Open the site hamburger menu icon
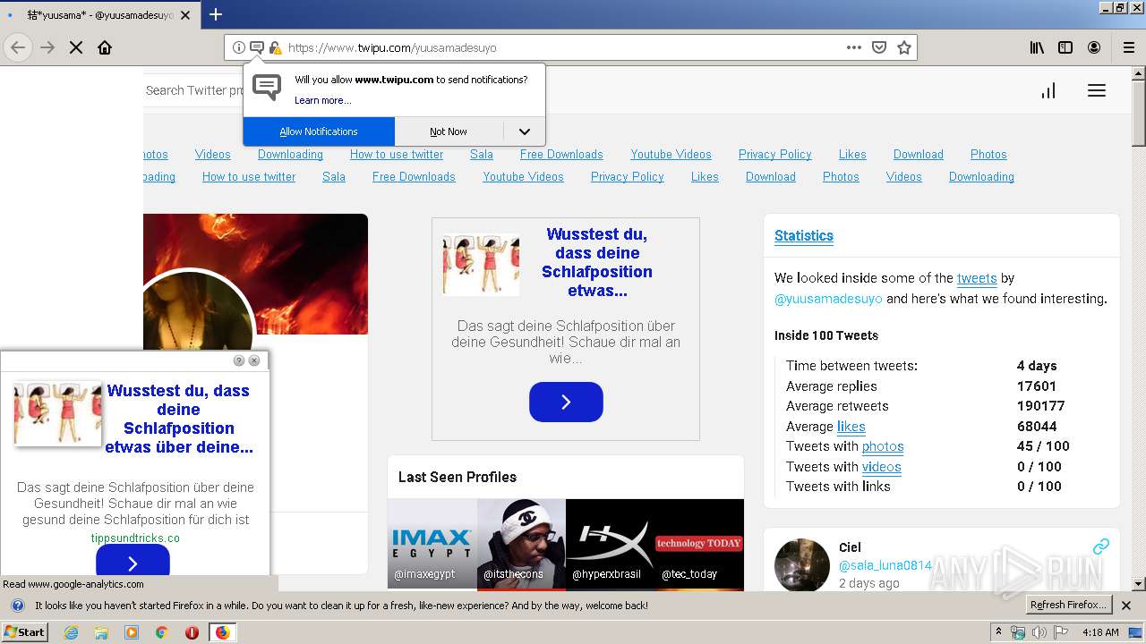 1097,90
